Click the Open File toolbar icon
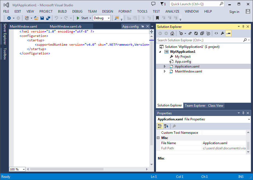253x180 pixels. [36, 18]
